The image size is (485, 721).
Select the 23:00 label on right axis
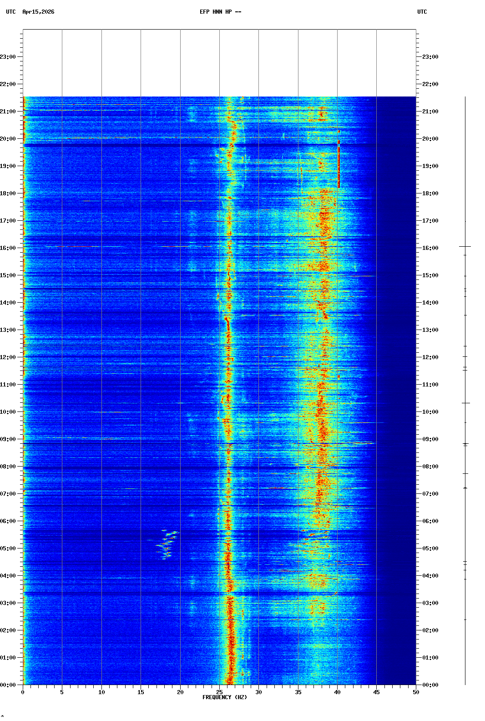click(x=430, y=57)
